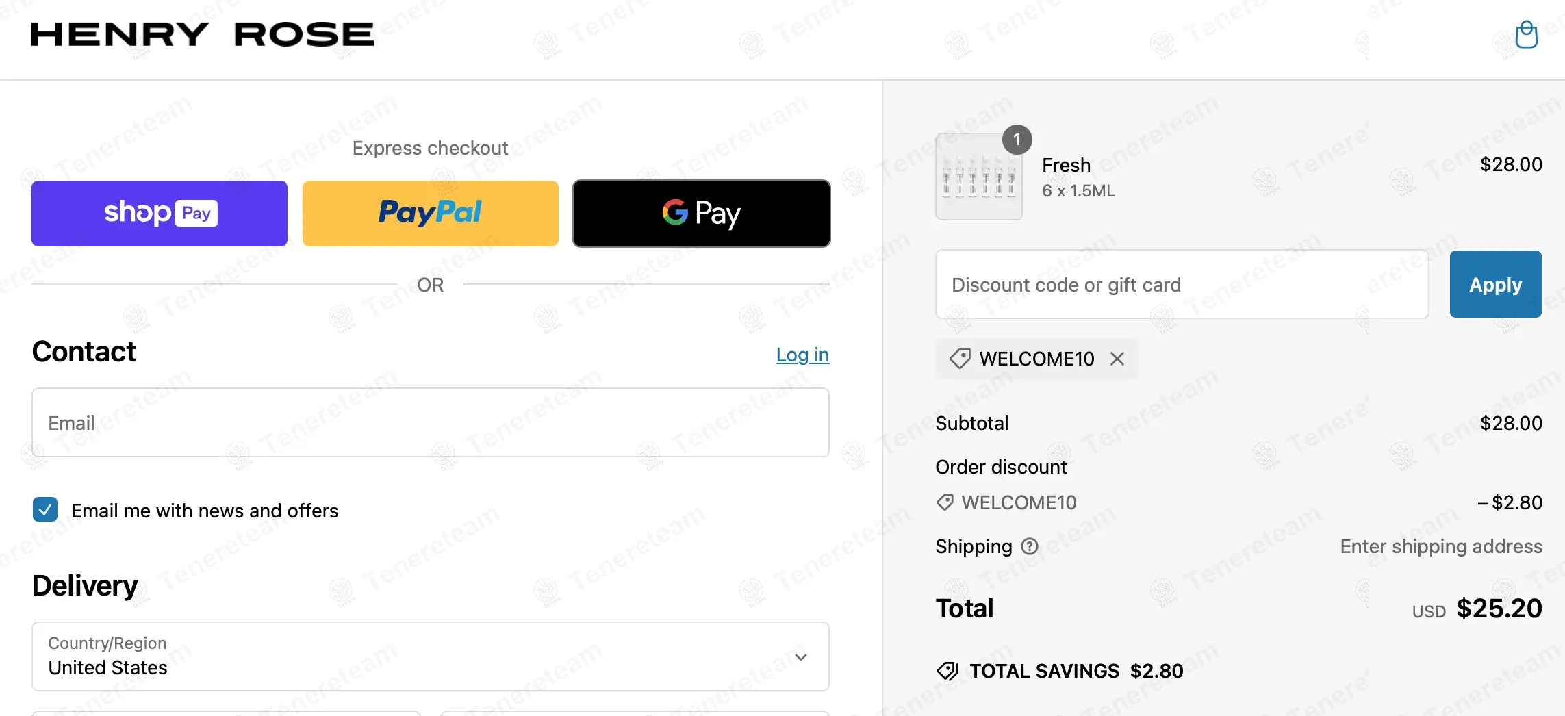Open the Fresh product thumbnail
Screen dimensions: 1565x716
pos(978,177)
